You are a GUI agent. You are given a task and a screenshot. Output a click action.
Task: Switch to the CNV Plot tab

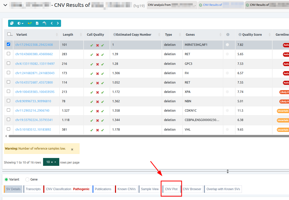click(171, 189)
